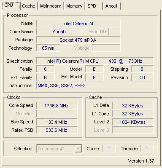Image resolution: width=162 pixels, height=168 pixels.
Task: Click the Instructions field MMX, SSE, SSE2, SSE3
Action: [94, 85]
